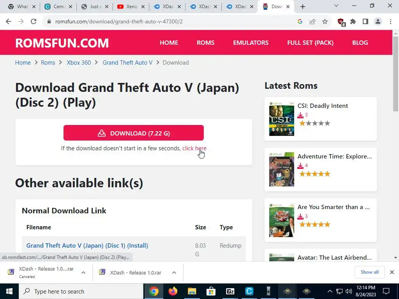The width and height of the screenshot is (399, 299).
Task: Expand options for canceled XDash download
Action: point(83,273)
